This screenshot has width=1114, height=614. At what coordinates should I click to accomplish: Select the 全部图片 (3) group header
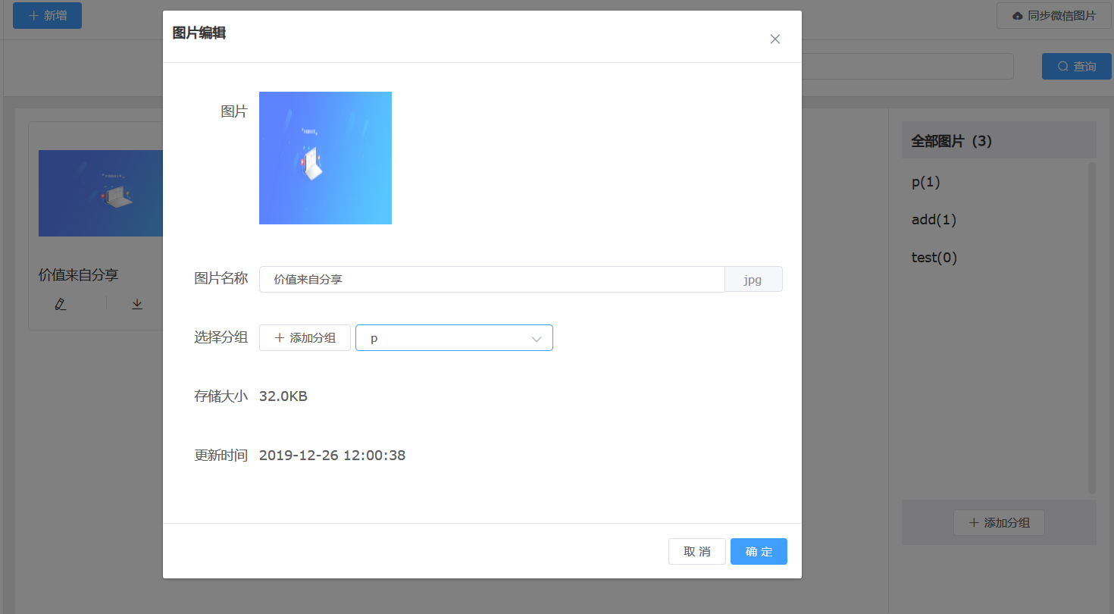click(x=952, y=141)
